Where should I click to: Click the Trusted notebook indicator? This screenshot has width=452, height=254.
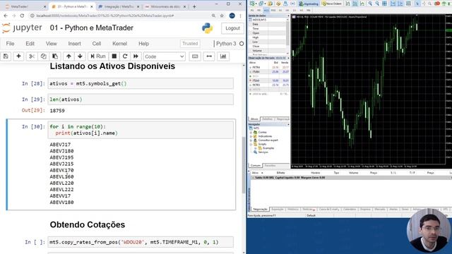tap(190, 44)
